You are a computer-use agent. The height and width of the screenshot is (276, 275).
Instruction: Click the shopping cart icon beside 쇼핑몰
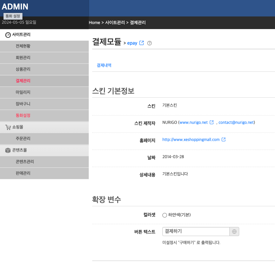[x=8, y=127]
